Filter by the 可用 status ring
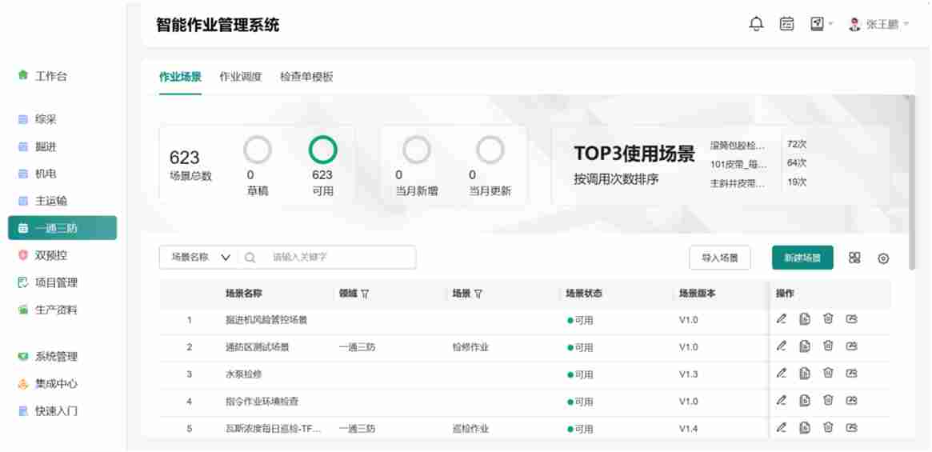The image size is (932, 452). click(x=322, y=150)
